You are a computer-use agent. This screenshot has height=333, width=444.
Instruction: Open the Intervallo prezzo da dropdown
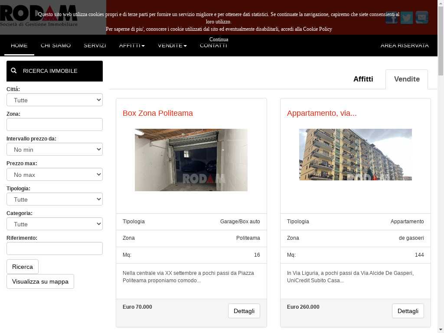pos(55,149)
